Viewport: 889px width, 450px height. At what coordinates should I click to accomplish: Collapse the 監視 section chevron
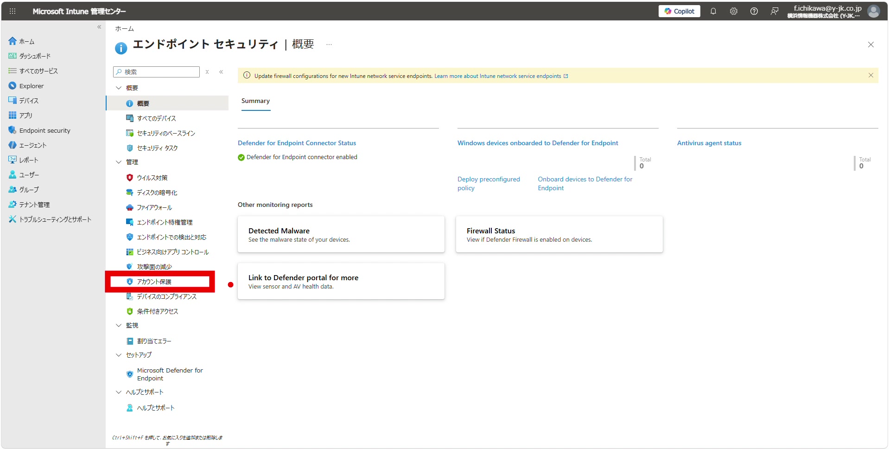(119, 325)
